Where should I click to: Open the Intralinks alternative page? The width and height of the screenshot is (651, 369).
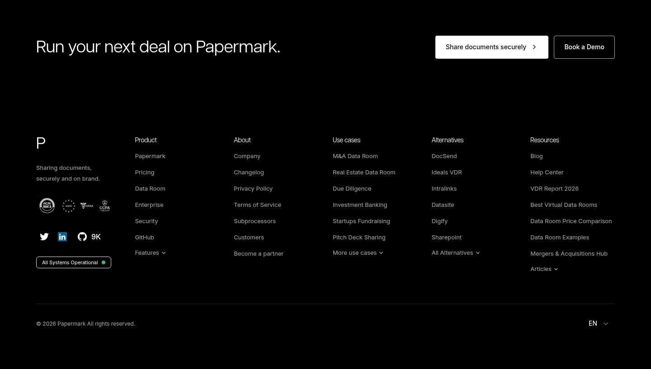444,188
